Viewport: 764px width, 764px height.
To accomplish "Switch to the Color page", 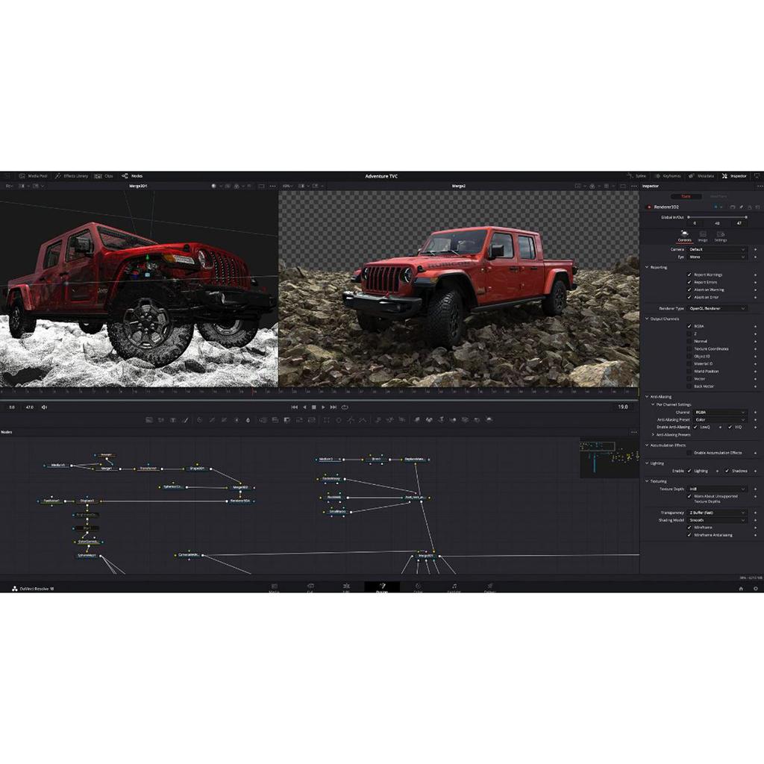I will [x=418, y=588].
